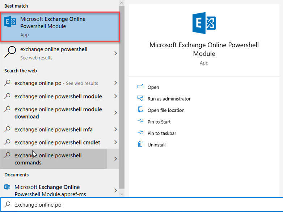This screenshot has height=212, width=283.
Task: Click the large Exchange logo in details pane
Action: (204, 23)
